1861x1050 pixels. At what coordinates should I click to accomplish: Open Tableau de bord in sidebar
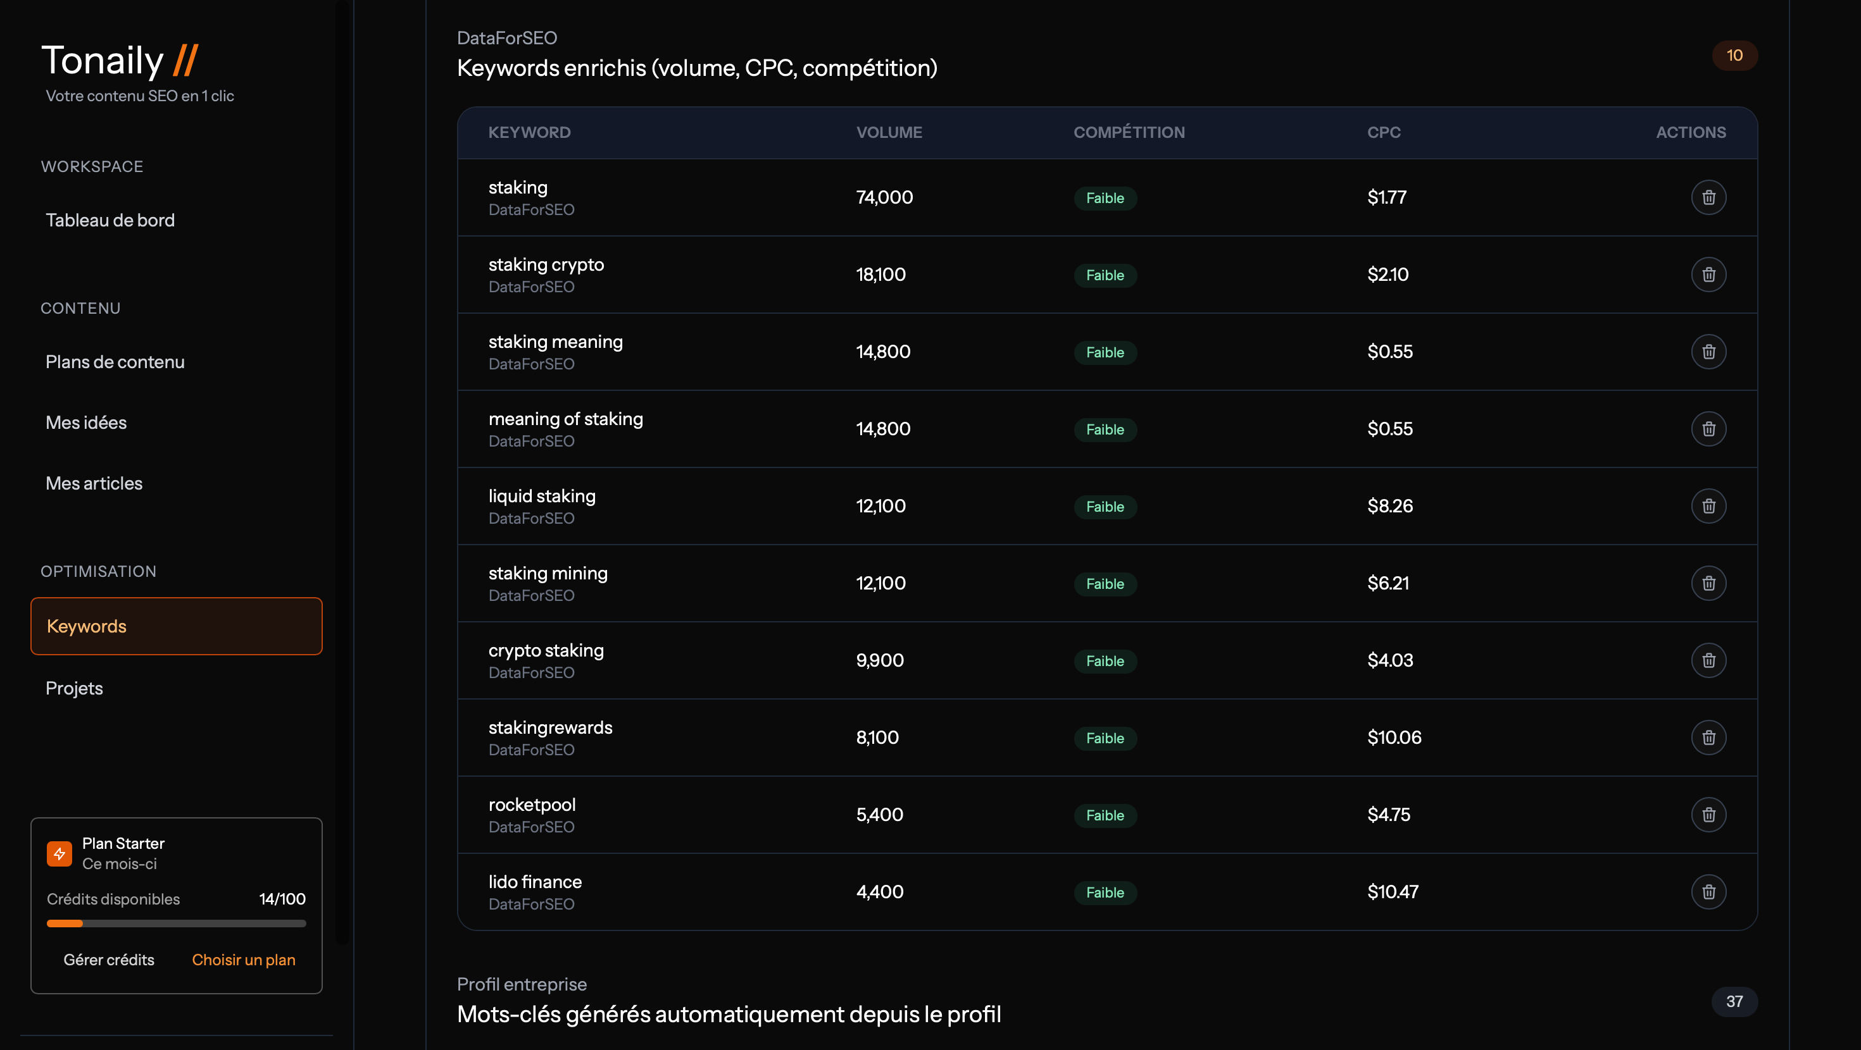(110, 220)
